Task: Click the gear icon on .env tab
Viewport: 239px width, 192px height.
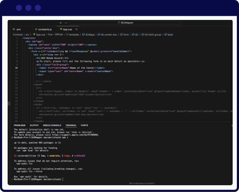Action: click(x=14, y=29)
